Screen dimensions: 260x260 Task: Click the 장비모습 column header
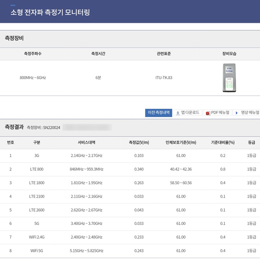click(x=229, y=53)
